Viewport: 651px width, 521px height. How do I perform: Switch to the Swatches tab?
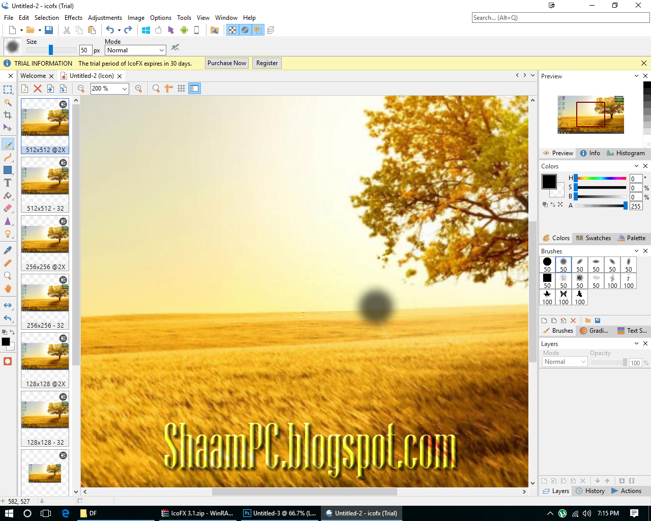point(593,238)
